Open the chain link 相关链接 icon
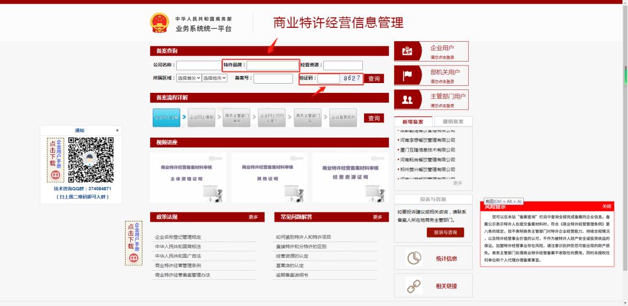This screenshot has height=306, width=628. [414, 286]
